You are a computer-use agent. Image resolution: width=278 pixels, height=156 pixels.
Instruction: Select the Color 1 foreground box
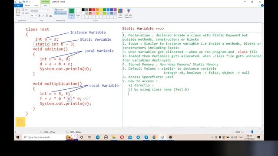[x=71, y=13]
